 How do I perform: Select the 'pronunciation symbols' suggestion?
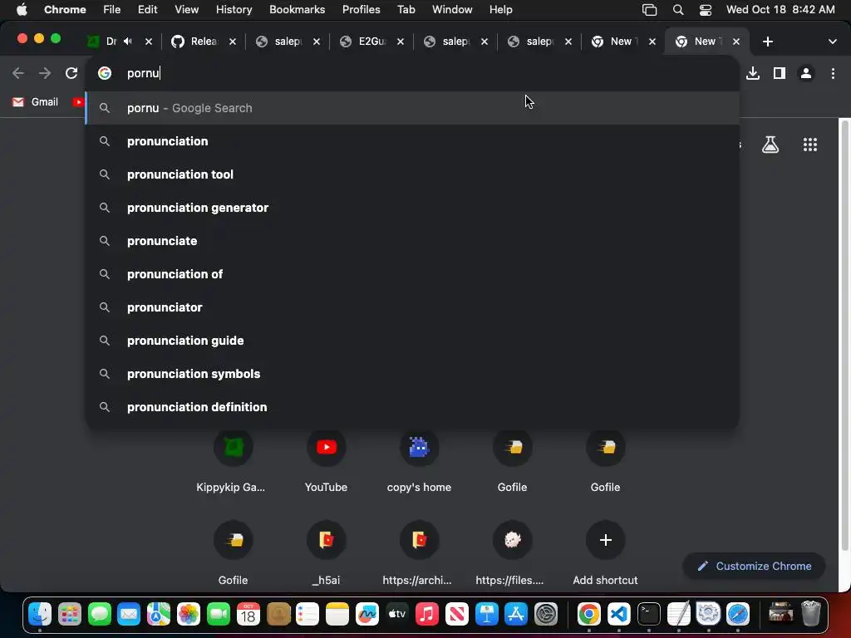click(x=412, y=374)
